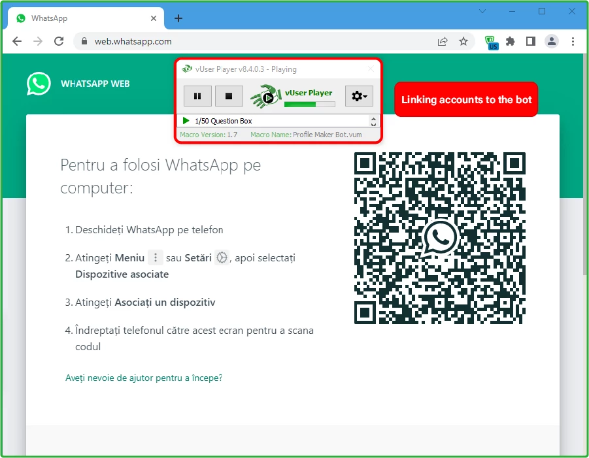Go forward in the browser
Image resolution: width=589 pixels, height=458 pixels.
38,41
